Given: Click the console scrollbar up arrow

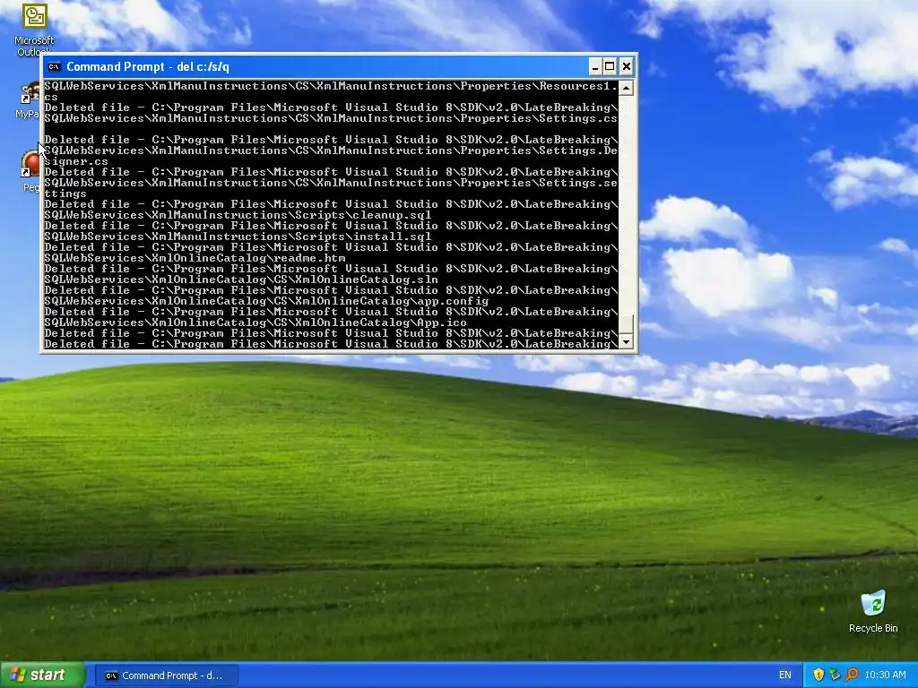Looking at the screenshot, I should coord(626,89).
